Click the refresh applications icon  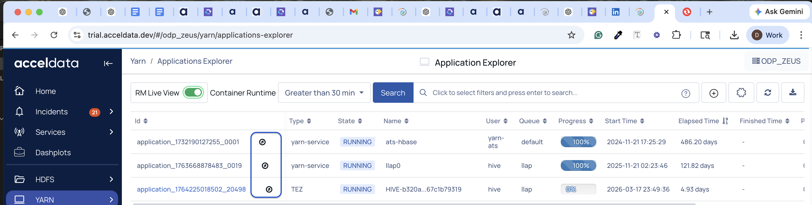[x=768, y=93]
